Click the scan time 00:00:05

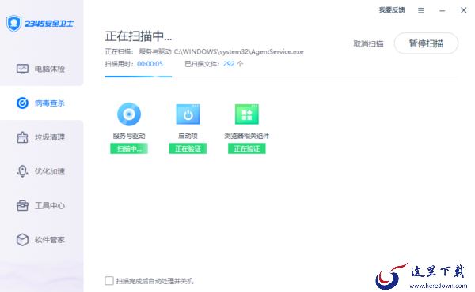click(150, 64)
